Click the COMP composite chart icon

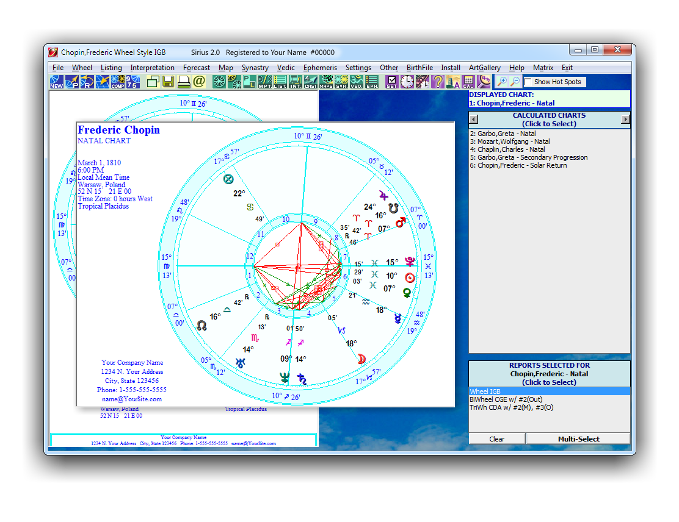[118, 82]
